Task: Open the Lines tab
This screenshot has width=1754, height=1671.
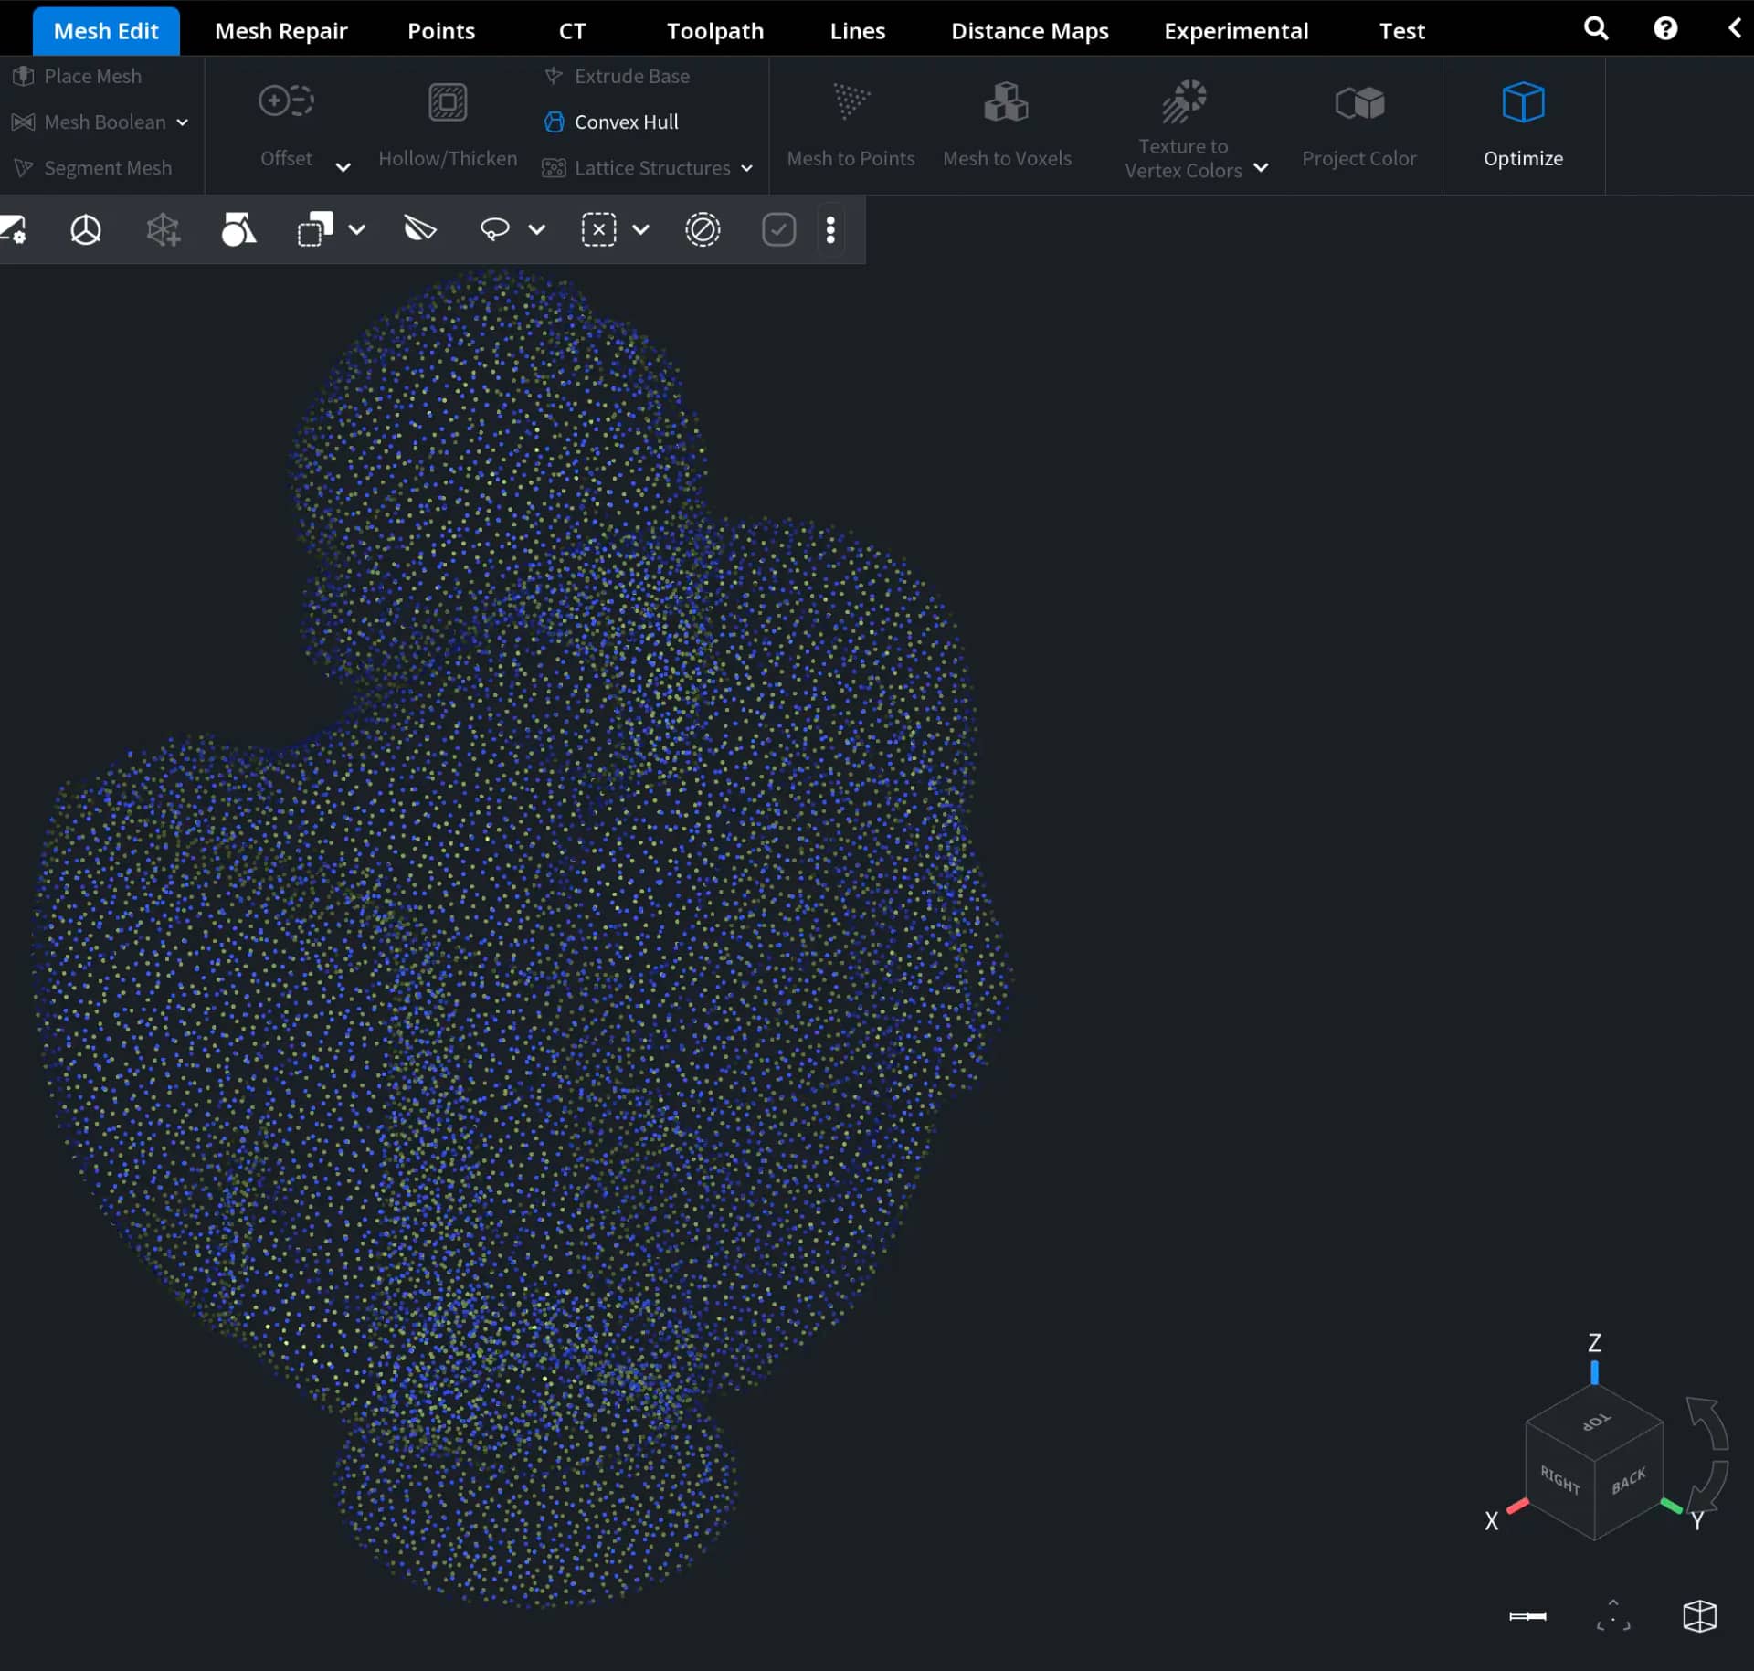Action: click(857, 31)
